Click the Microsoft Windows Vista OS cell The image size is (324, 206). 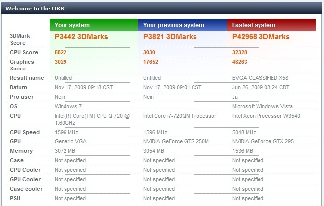click(x=262, y=106)
